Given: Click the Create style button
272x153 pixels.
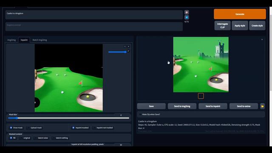Looking at the screenshot, I should coord(257,25).
